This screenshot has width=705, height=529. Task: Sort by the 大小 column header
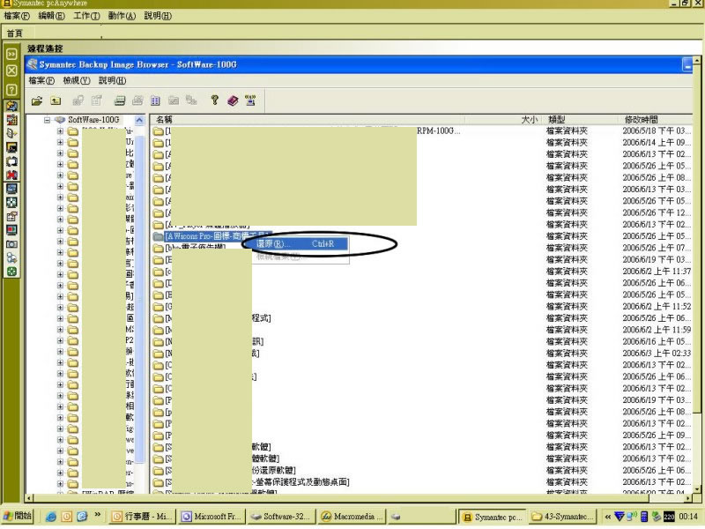(503, 120)
